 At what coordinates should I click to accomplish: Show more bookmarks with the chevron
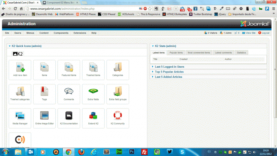274,14
